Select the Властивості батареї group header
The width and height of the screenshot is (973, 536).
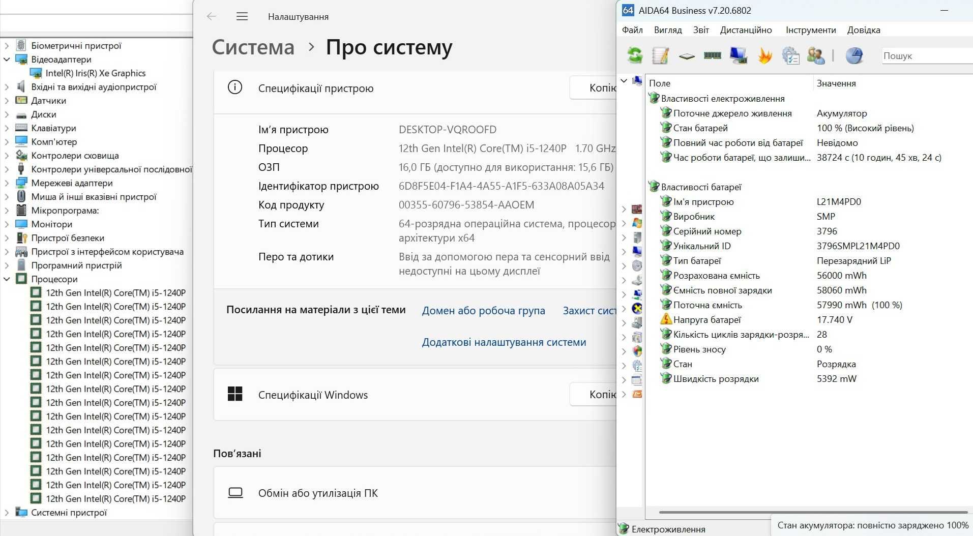[701, 187]
